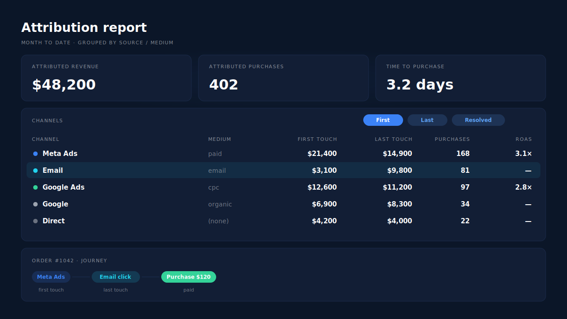567x319 pixels.
Task: Click the cpc medium cell
Action: coord(214,187)
